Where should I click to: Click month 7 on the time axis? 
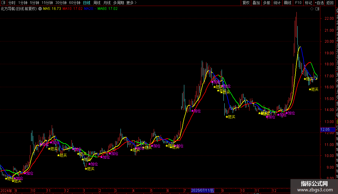[185, 190]
